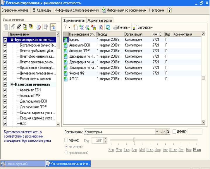Click the check-all checkmark icon in report types toolbar

click(19, 27)
